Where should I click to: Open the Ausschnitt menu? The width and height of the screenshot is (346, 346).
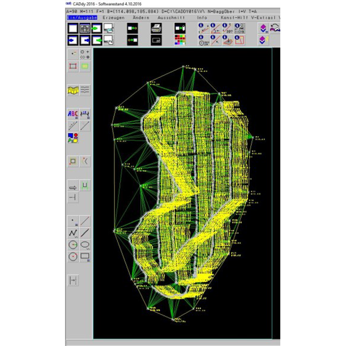[171, 18]
